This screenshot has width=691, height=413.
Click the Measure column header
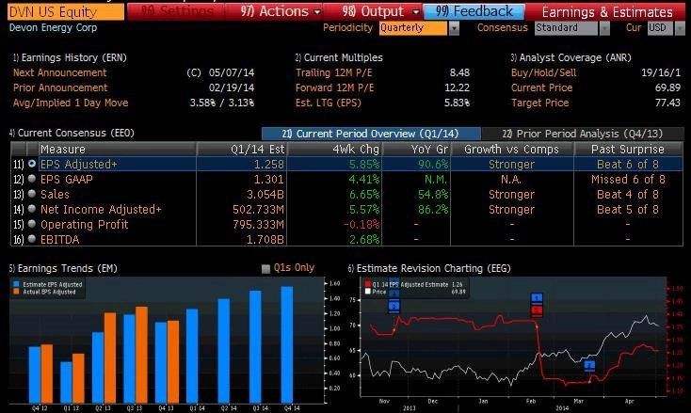click(x=118, y=150)
